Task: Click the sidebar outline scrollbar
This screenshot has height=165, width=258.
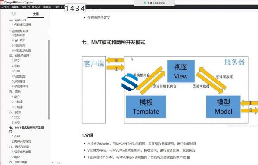Action: (x=49, y=80)
